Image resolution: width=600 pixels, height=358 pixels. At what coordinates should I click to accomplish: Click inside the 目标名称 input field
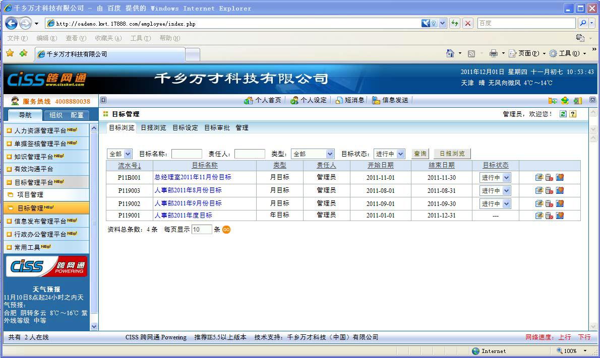pos(187,154)
